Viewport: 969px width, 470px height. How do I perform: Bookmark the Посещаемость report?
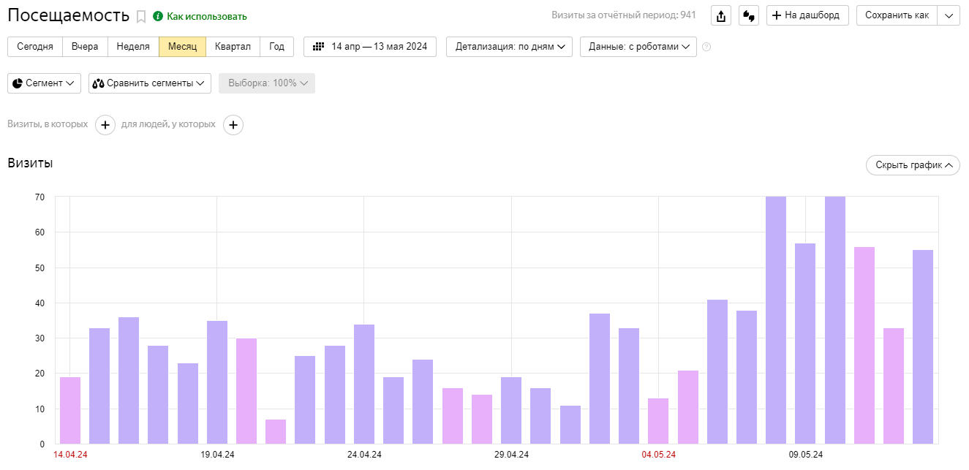(x=141, y=17)
